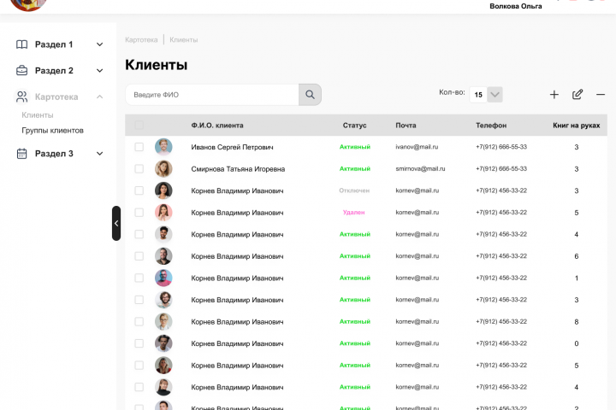Image resolution: width=616 pixels, height=410 pixels.
Task: Click the name Иванов Сергей Петрович
Action: tap(232, 147)
